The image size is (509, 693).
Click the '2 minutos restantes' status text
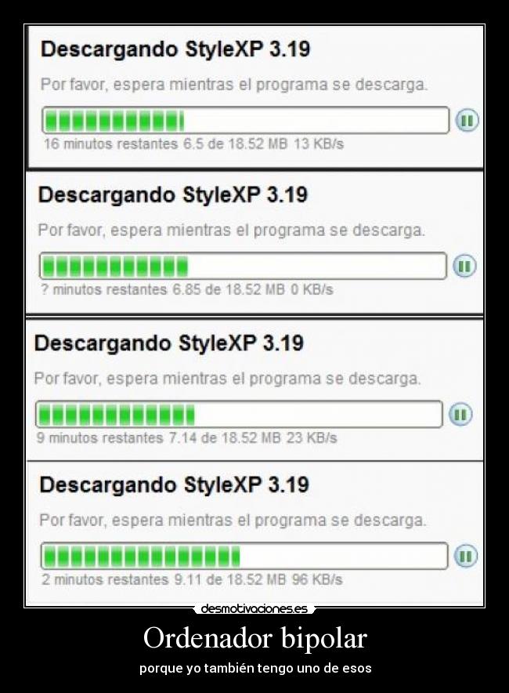click(x=106, y=579)
